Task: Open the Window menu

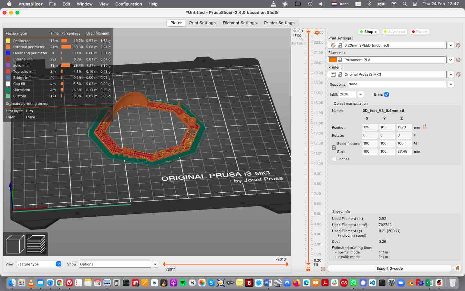Action: [x=85, y=4]
